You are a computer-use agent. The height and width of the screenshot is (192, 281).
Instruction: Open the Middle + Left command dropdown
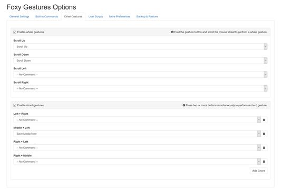point(137,134)
